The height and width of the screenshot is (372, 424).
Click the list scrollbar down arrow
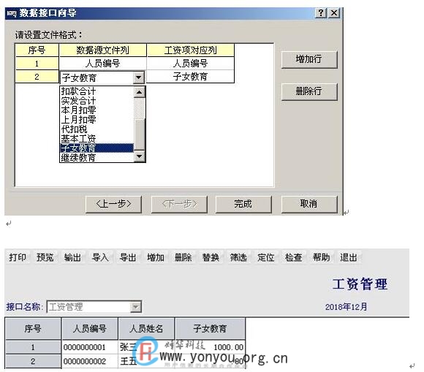[x=140, y=156]
